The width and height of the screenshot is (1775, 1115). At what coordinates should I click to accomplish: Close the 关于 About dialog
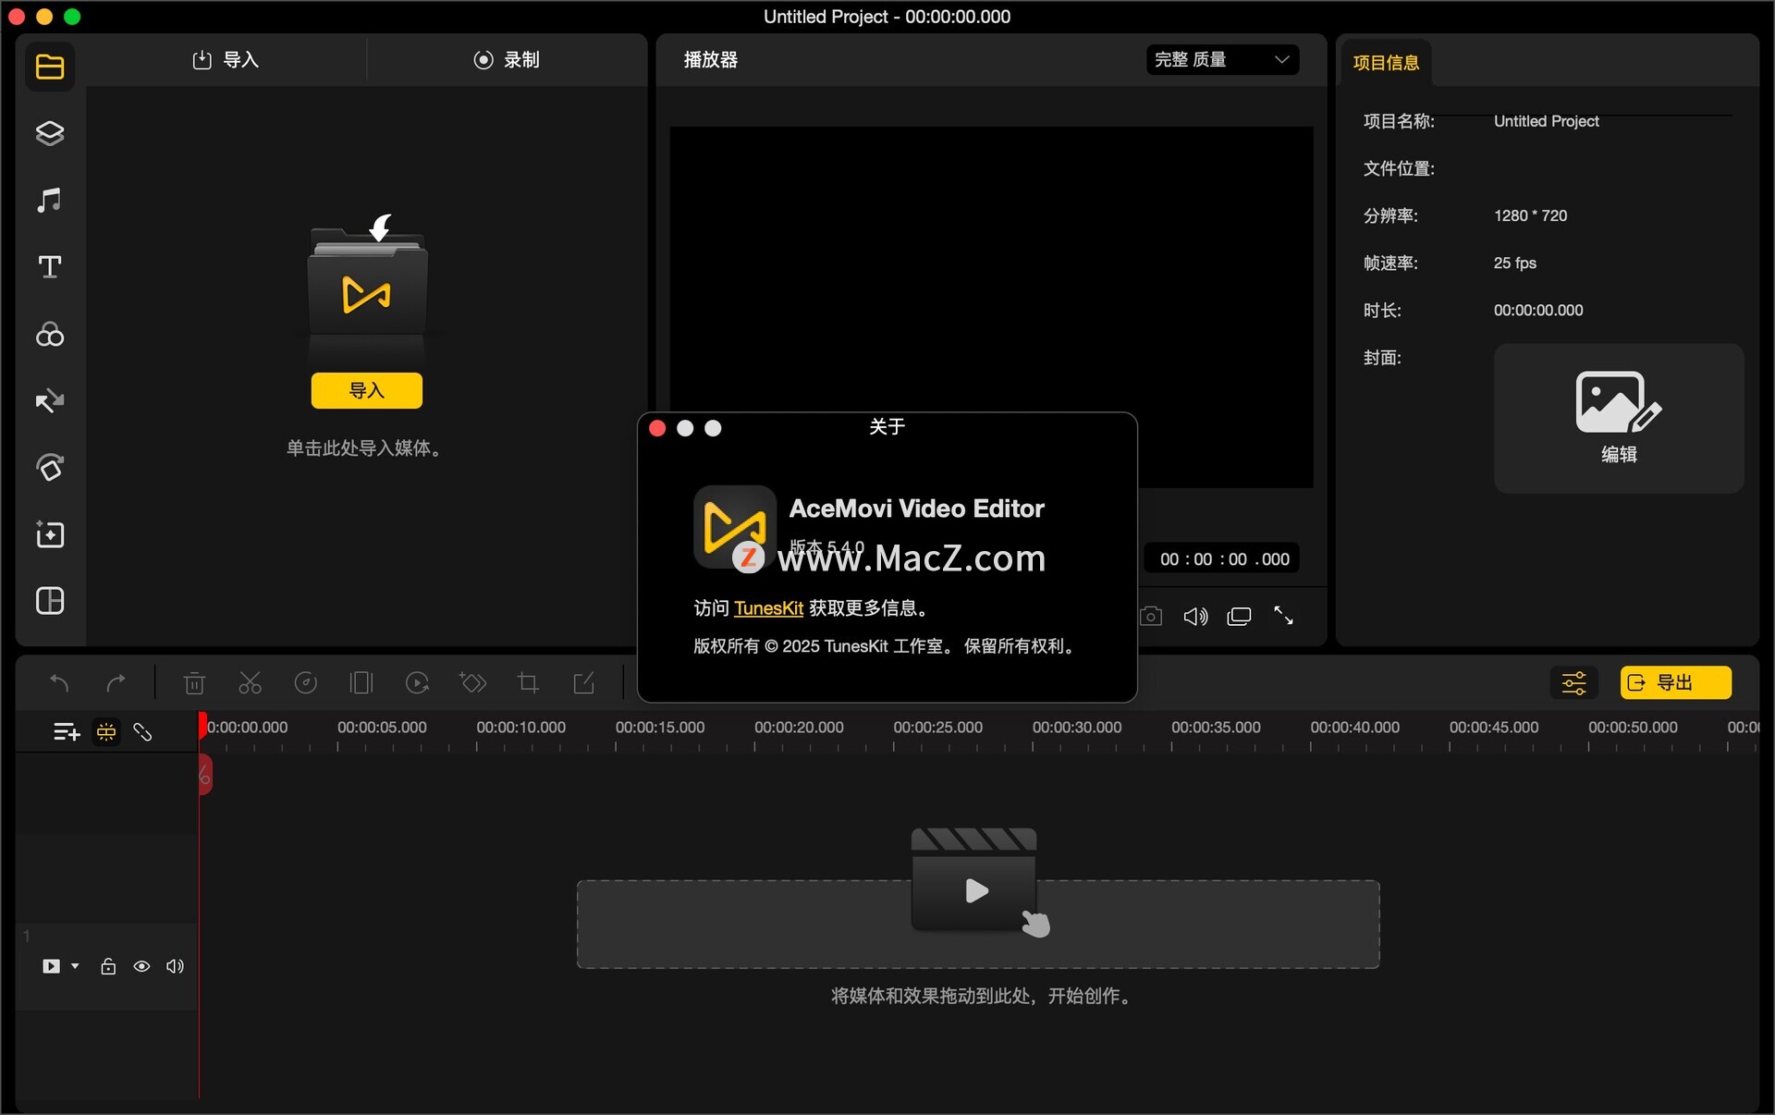pyautogui.click(x=657, y=428)
